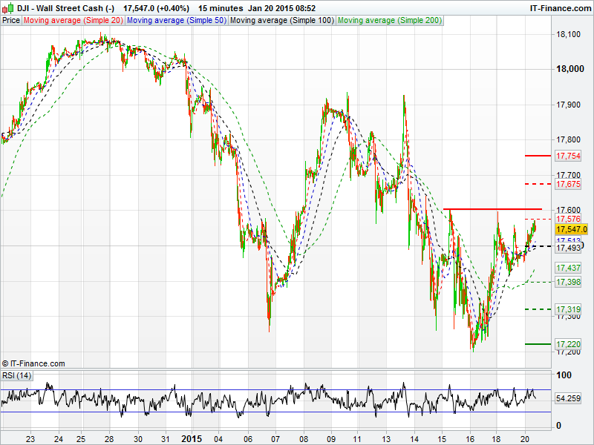Select the Price indicator tab

tap(11, 21)
